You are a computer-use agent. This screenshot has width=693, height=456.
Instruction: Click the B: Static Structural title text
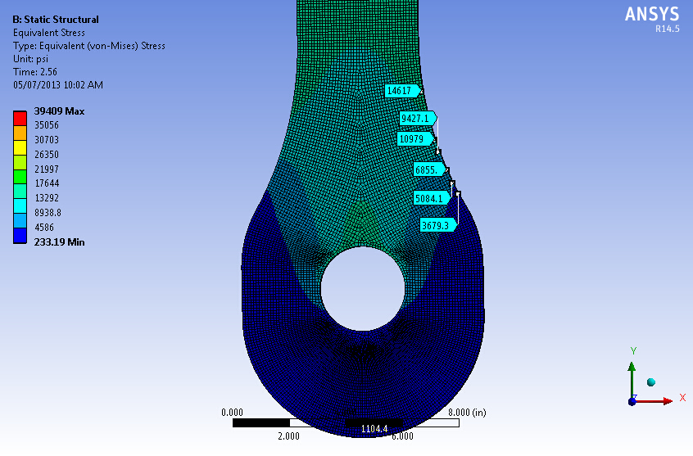[56, 20]
